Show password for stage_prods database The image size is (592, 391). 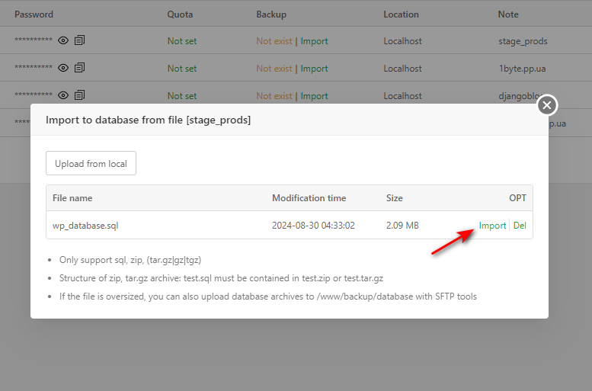pyautogui.click(x=63, y=41)
